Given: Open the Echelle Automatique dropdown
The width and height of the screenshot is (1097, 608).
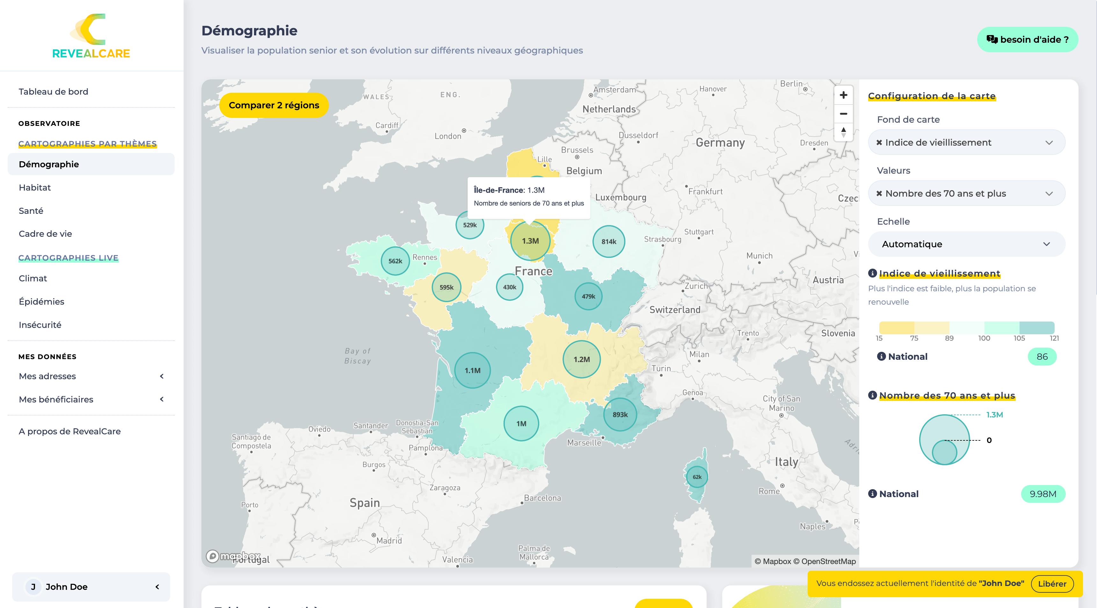Looking at the screenshot, I should (x=967, y=244).
